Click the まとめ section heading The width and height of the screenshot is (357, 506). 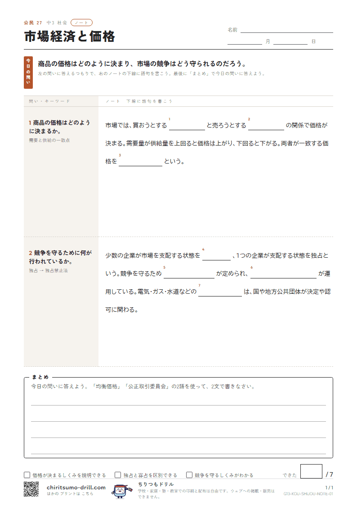[x=40, y=377]
